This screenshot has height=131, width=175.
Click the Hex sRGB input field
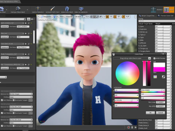160,106
